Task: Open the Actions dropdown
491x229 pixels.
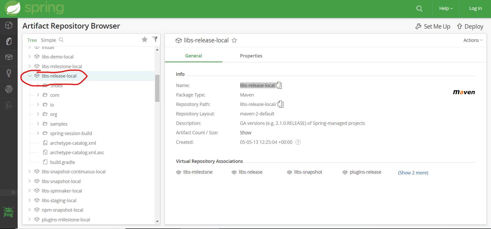Action: pyautogui.click(x=473, y=40)
